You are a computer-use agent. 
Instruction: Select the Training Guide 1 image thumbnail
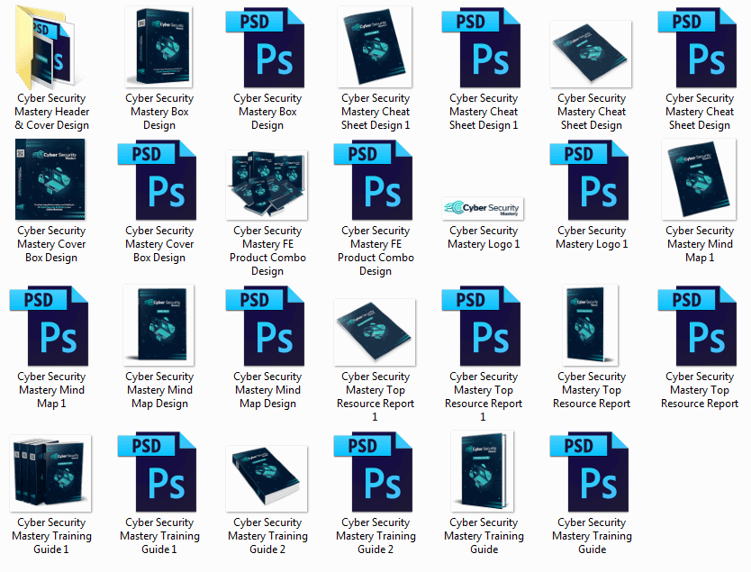(x=50, y=473)
